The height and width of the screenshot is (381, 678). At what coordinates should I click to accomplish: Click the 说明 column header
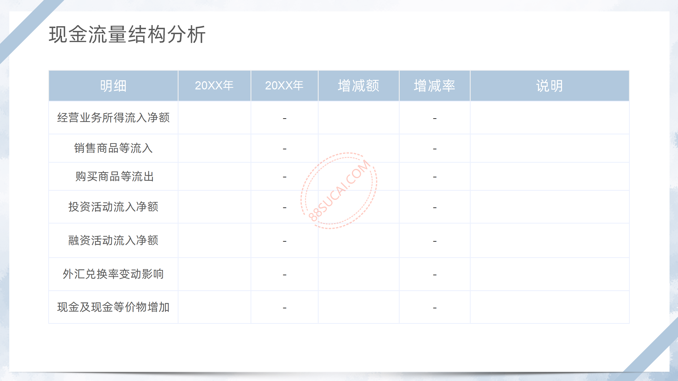point(550,86)
